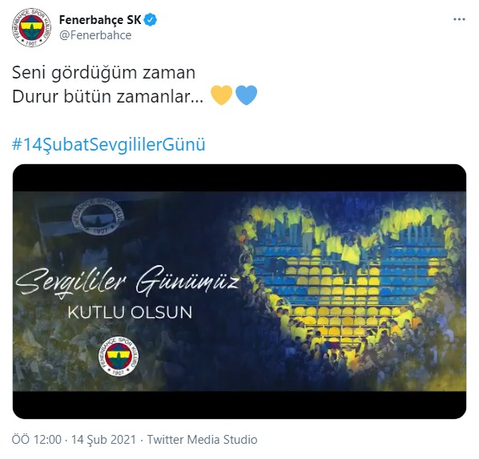Click the 14 Şub 2021 date
Viewport: 479px width, 459px height.
tap(103, 440)
